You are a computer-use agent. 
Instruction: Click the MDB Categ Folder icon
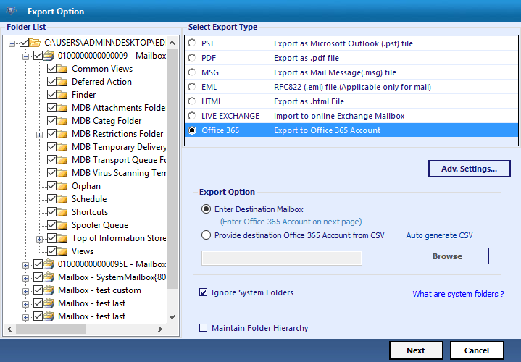coord(62,121)
